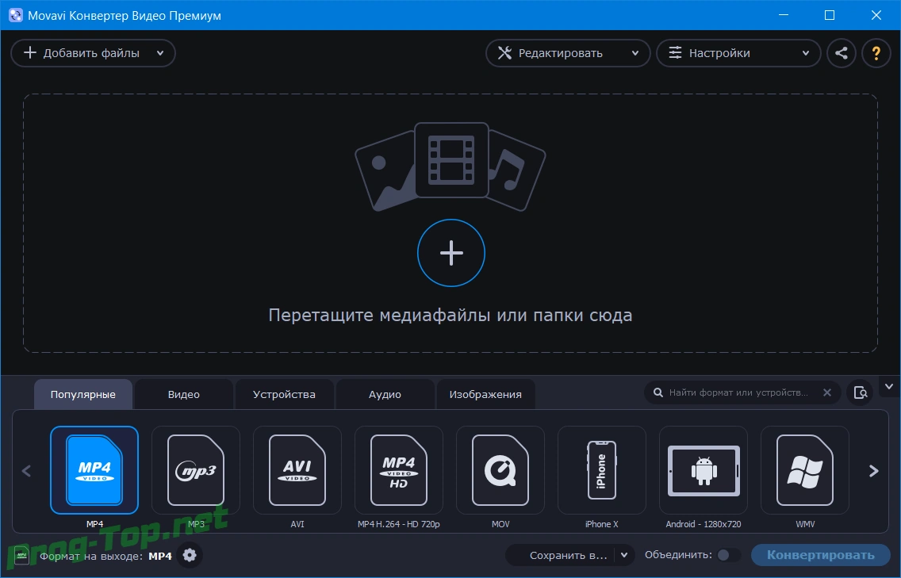901x578 pixels.
Task: Click the big plus circle to add media
Action: pyautogui.click(x=451, y=253)
